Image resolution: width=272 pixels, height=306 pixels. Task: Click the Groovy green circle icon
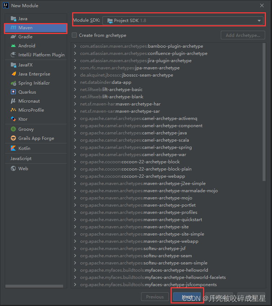(x=13, y=129)
